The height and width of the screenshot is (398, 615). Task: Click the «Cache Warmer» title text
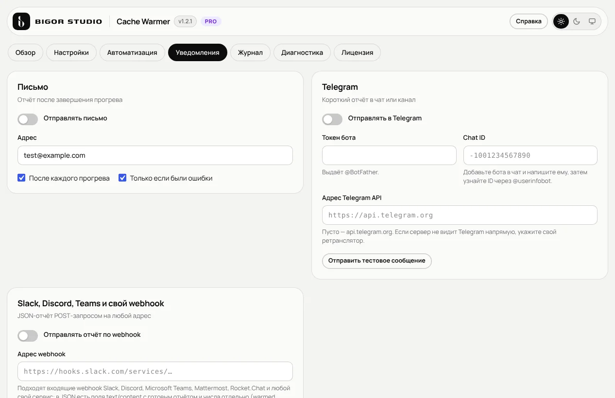coord(143,21)
